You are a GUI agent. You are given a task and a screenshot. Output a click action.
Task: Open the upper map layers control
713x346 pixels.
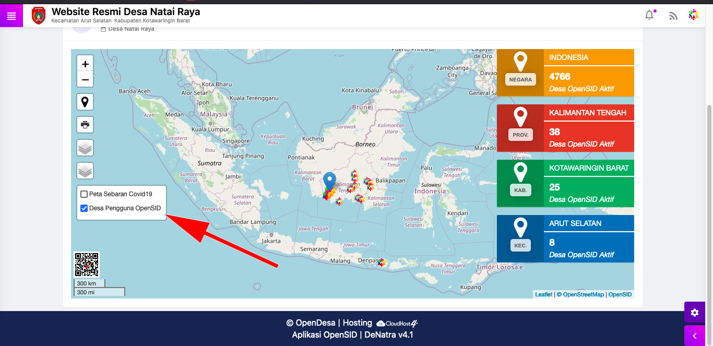(85, 148)
